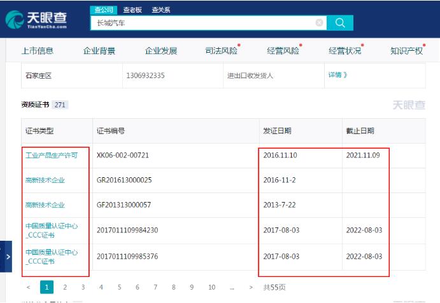Open the 司法风险 section
The height and width of the screenshot is (303, 440).
pyautogui.click(x=222, y=51)
